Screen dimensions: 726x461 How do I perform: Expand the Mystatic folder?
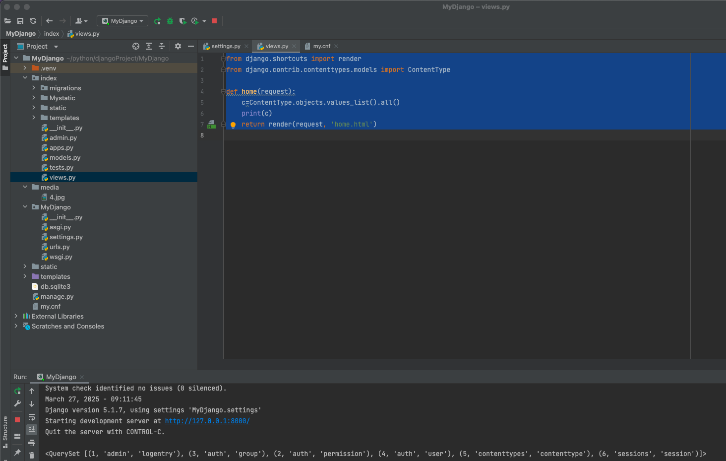pos(34,98)
